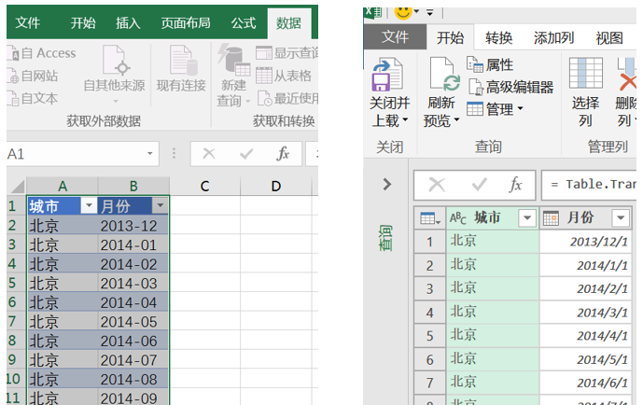Switch to the 转换 tab in query editor

pos(499,37)
